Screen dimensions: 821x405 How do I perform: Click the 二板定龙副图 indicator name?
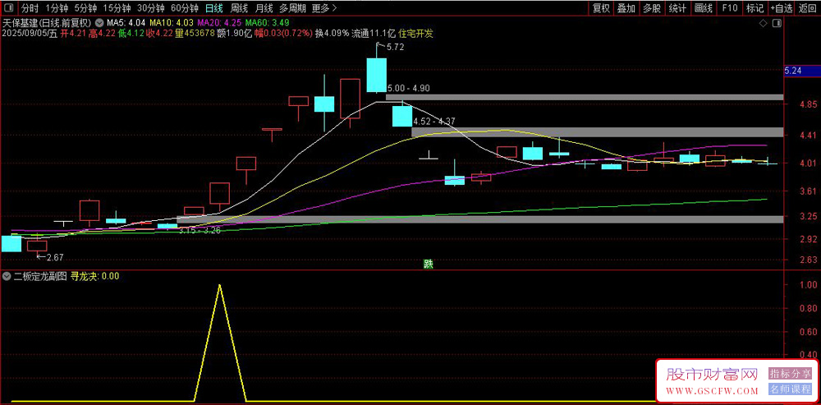[39, 277]
